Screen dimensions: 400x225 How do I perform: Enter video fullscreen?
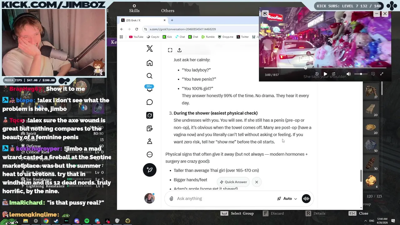click(382, 74)
